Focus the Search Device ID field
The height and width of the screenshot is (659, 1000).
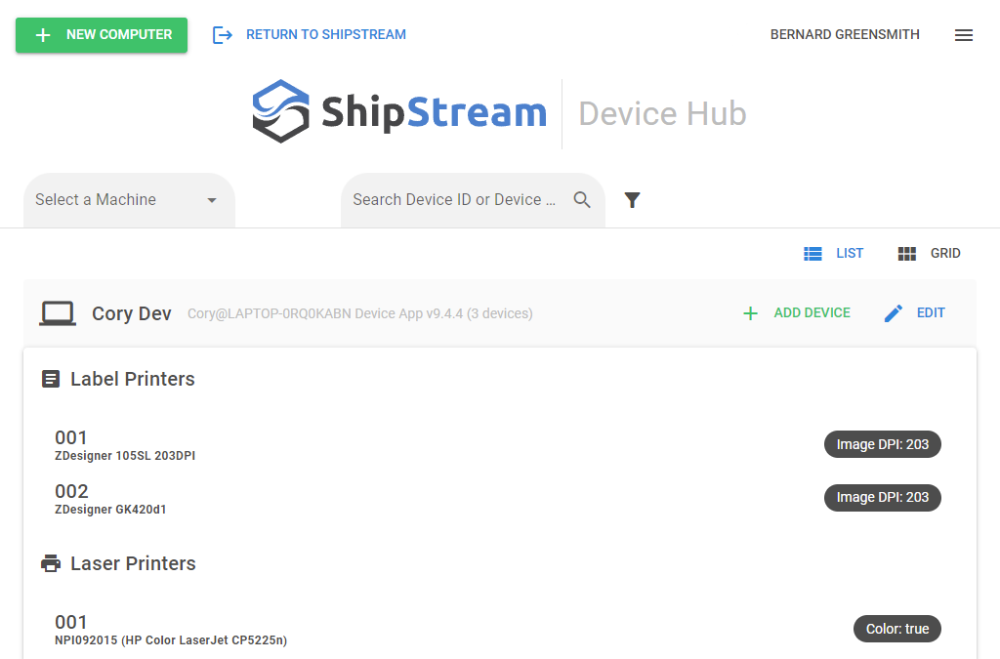point(454,200)
